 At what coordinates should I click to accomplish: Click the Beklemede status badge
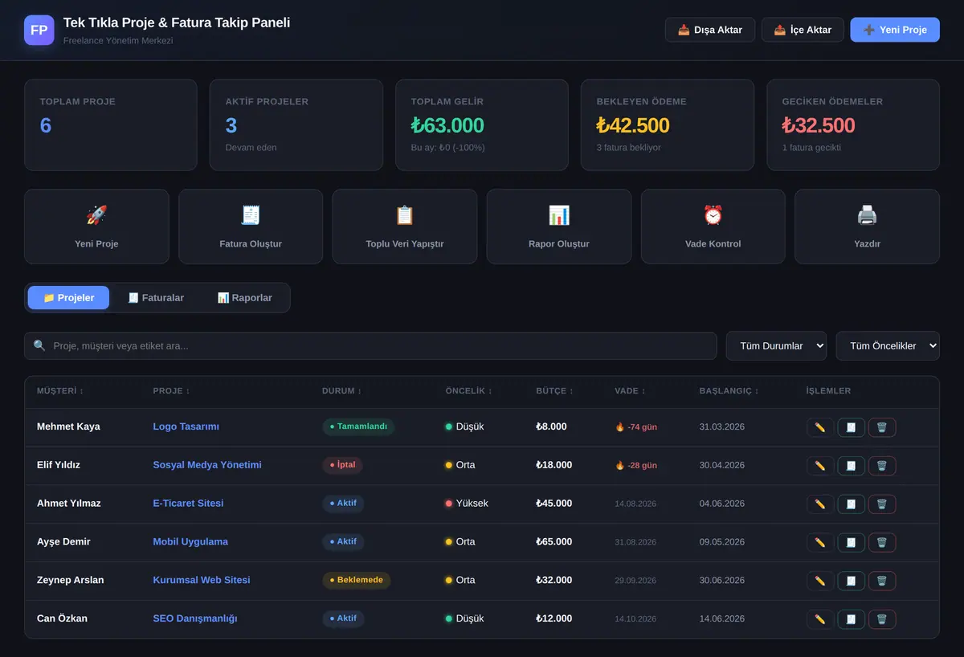click(x=357, y=580)
